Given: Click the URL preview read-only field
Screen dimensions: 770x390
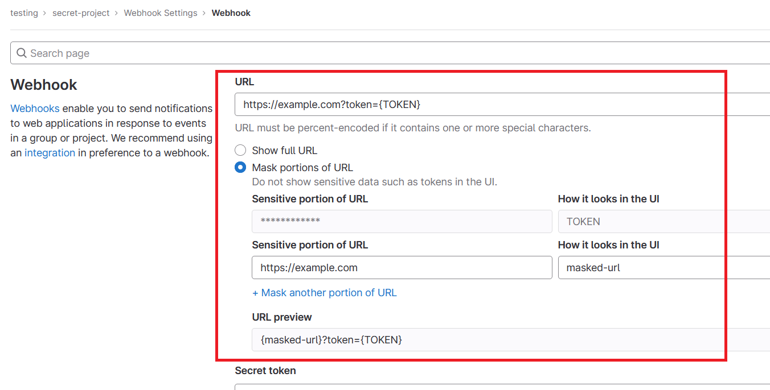Looking at the screenshot, I should [x=510, y=340].
